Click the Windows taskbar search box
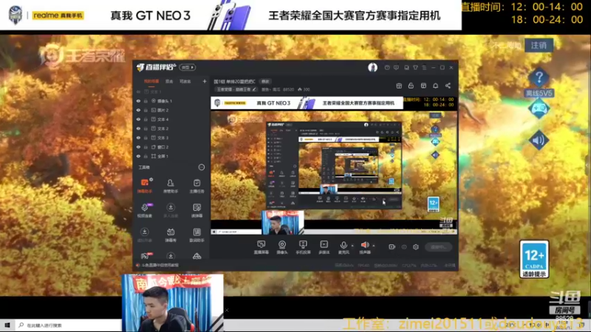 tap(69, 325)
